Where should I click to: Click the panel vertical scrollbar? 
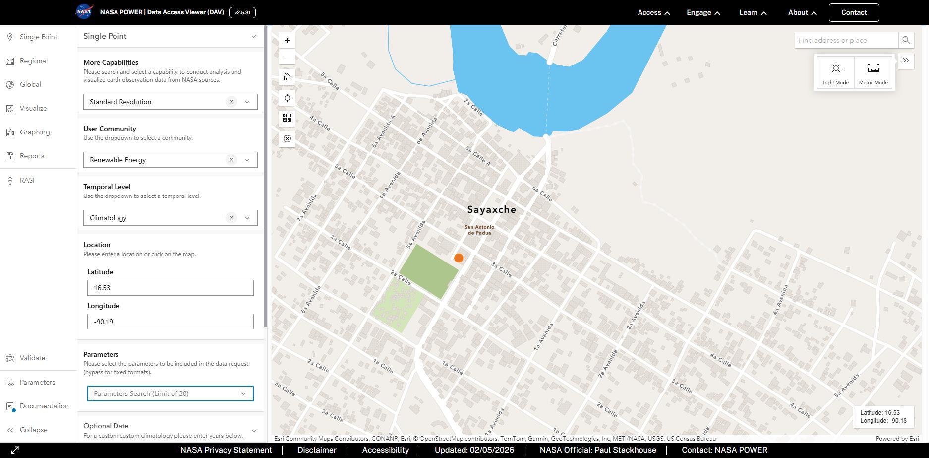[x=265, y=177]
